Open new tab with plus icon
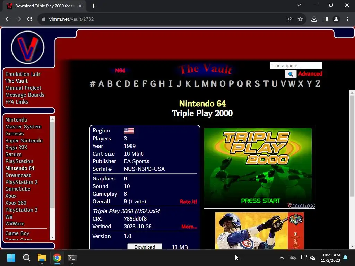 [94, 6]
